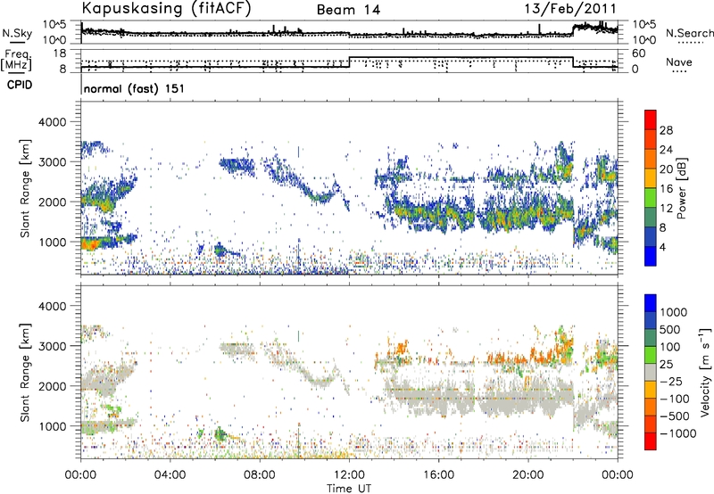This screenshot has height=494, width=714.
Task: Click the '16' power scale value
Action: point(666,189)
